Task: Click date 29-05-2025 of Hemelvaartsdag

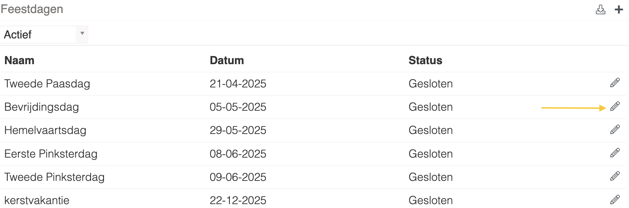Action: click(x=238, y=130)
